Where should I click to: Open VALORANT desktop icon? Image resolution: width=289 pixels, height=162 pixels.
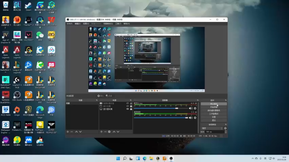pos(29,36)
